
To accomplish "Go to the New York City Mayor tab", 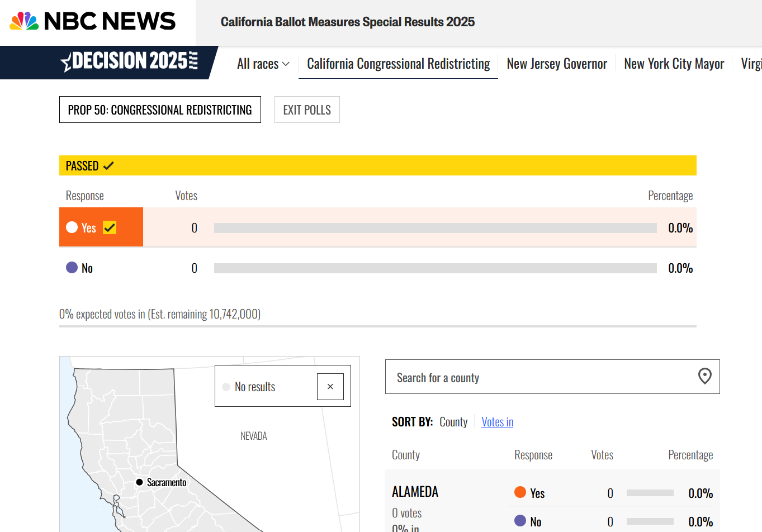I will (674, 64).
